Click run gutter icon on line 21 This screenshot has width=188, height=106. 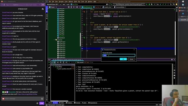coord(84,38)
